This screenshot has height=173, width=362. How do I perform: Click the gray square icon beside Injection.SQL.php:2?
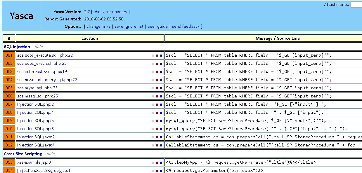153,104
